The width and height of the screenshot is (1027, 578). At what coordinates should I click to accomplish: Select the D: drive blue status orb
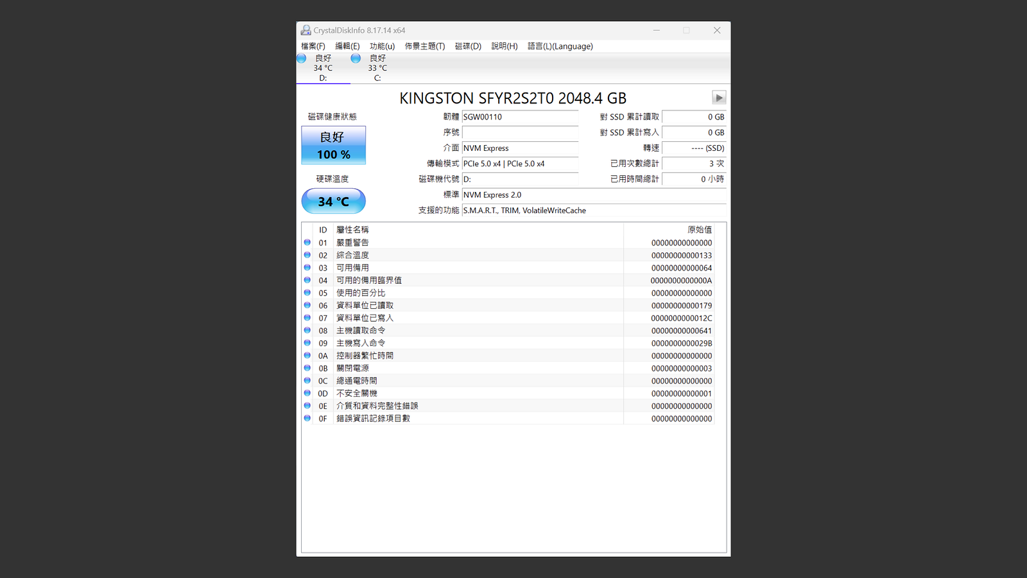coord(301,58)
